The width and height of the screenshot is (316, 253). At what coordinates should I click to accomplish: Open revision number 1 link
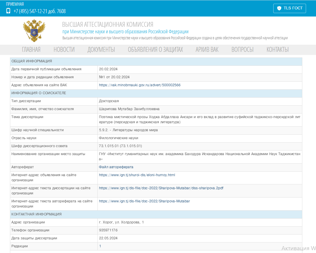[100, 246]
